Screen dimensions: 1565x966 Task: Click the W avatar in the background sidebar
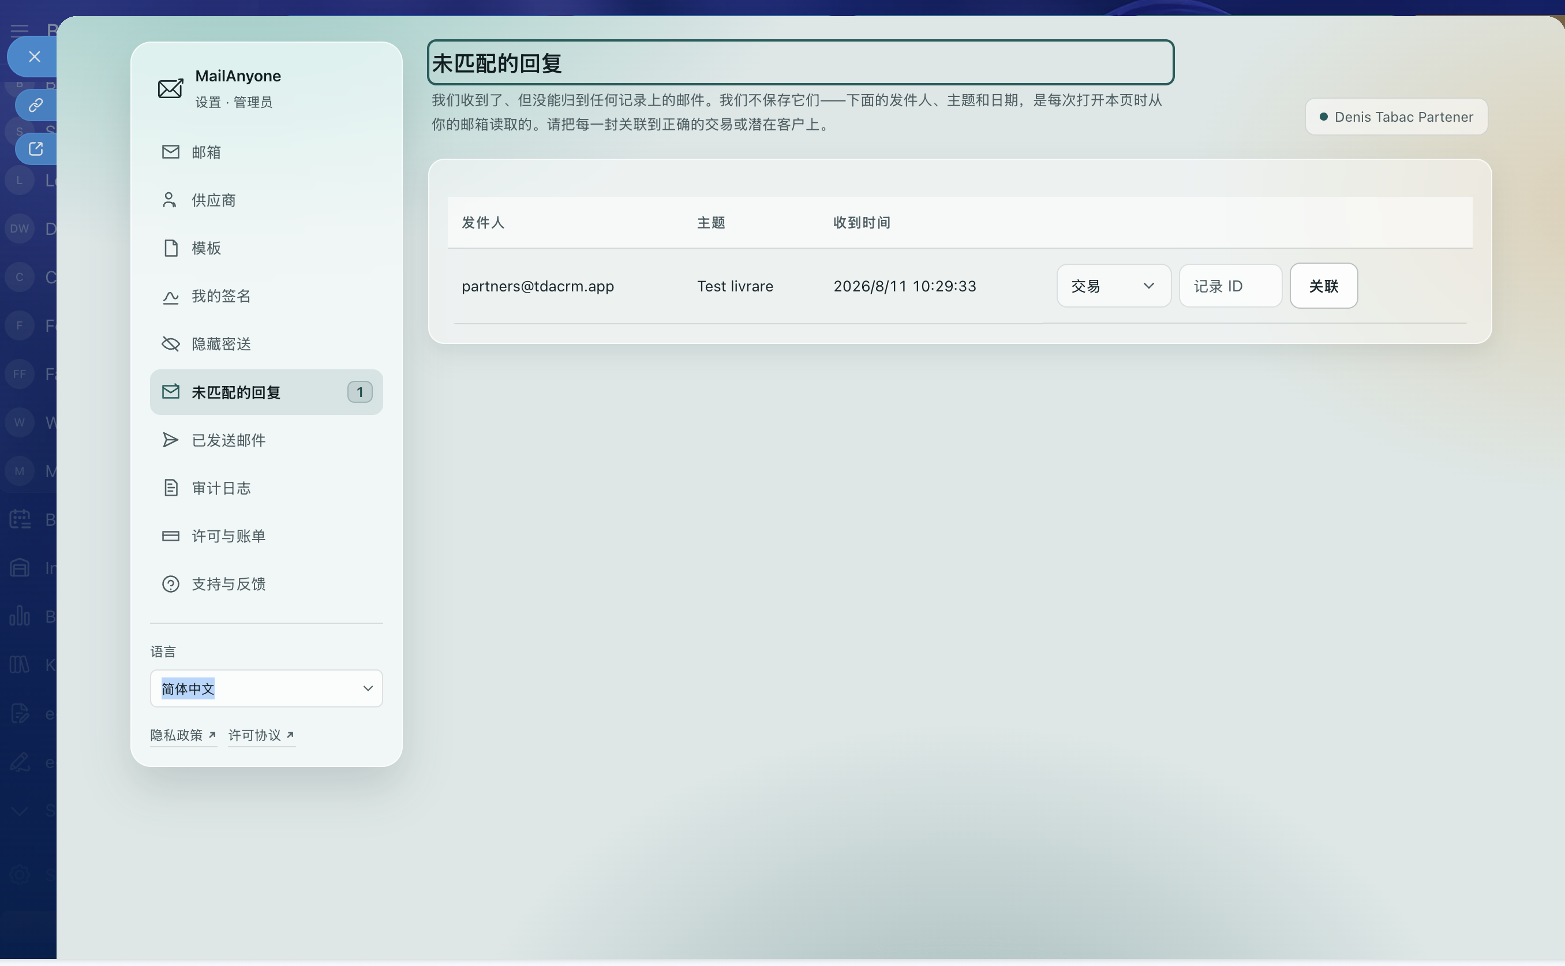pyautogui.click(x=20, y=422)
